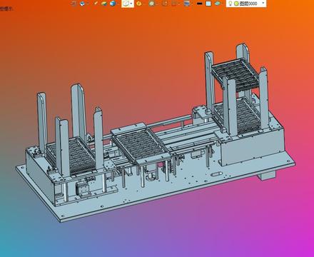Image resolution: width=314 pixels, height=257 pixels.
Task: Click the faded orange clipboard toolbar icon
Action: tap(175, 4)
